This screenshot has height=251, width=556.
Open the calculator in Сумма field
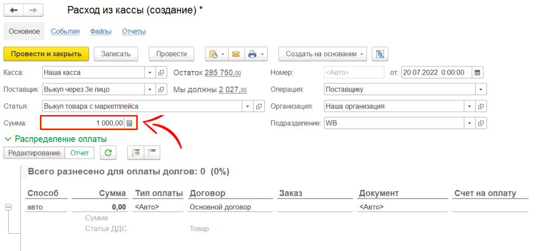130,123
